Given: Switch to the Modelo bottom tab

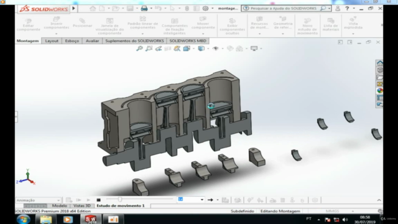Looking at the screenshot, I should tap(60, 206).
